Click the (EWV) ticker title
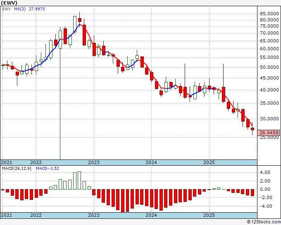The width and height of the screenshot is (281, 225). click(x=9, y=3)
